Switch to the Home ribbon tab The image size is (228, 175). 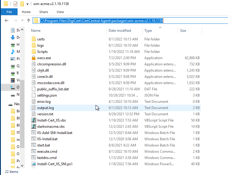click(26, 12)
